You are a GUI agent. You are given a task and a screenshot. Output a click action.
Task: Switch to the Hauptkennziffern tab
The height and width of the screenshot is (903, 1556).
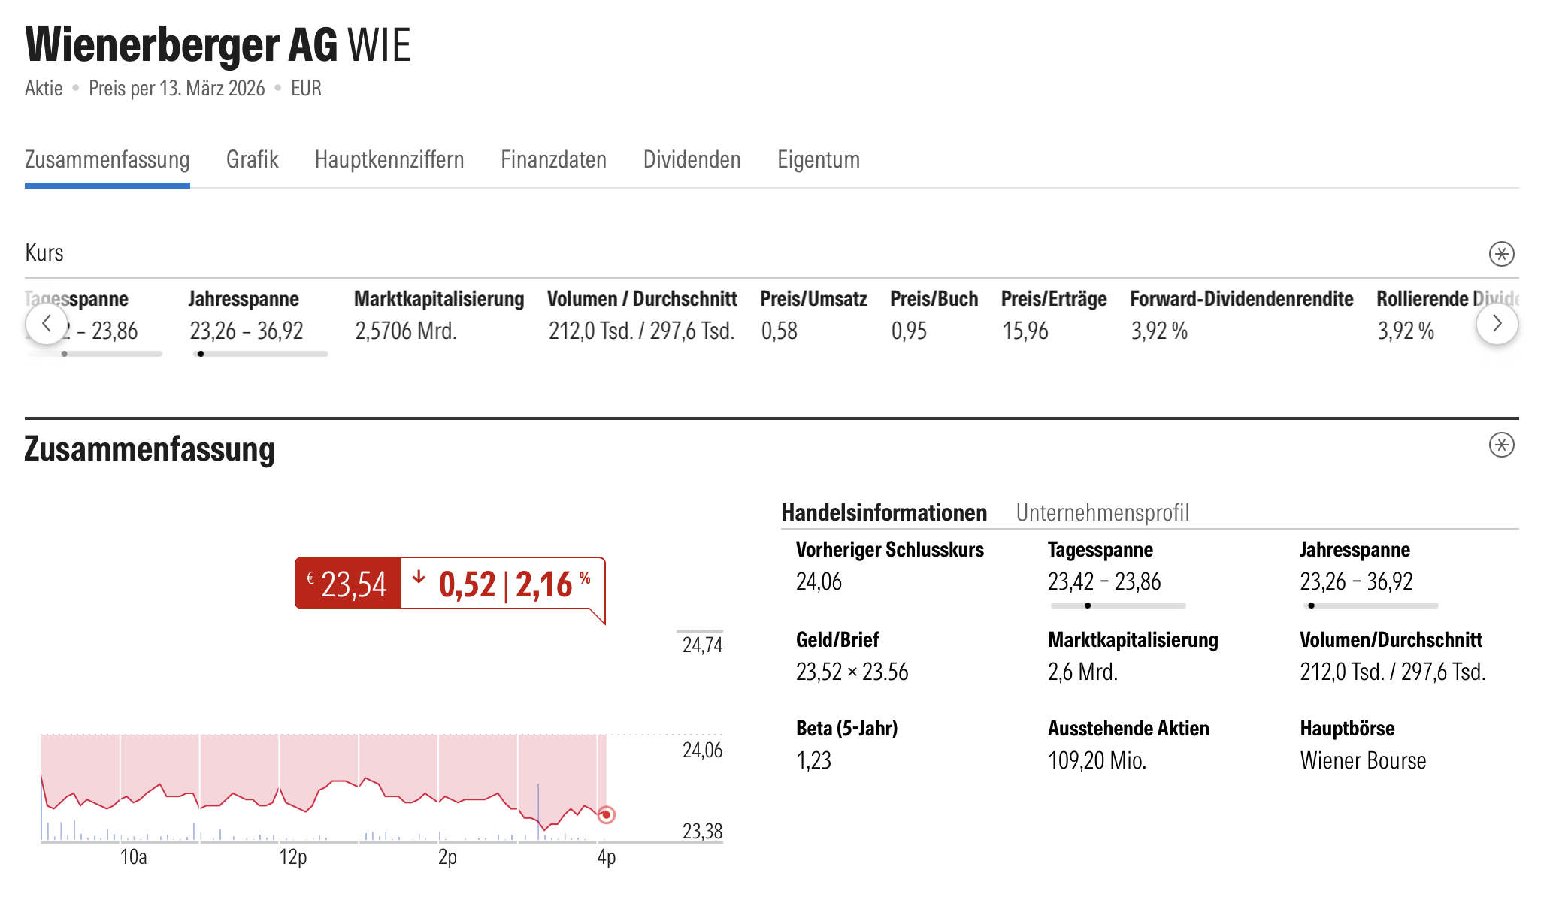[x=389, y=159]
